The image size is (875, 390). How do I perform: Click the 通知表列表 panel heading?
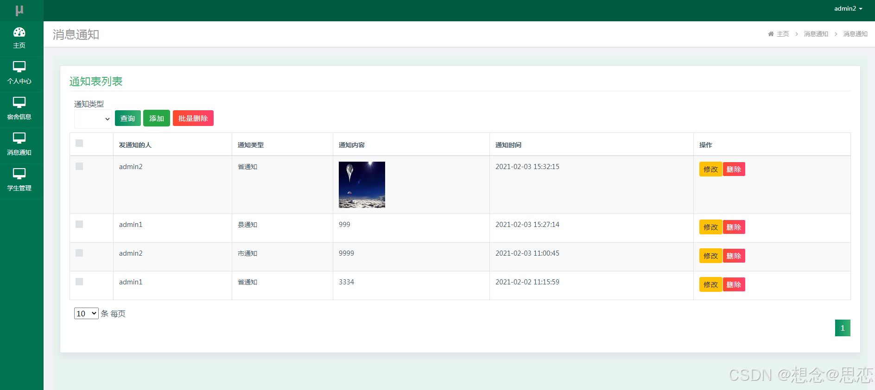tap(96, 82)
